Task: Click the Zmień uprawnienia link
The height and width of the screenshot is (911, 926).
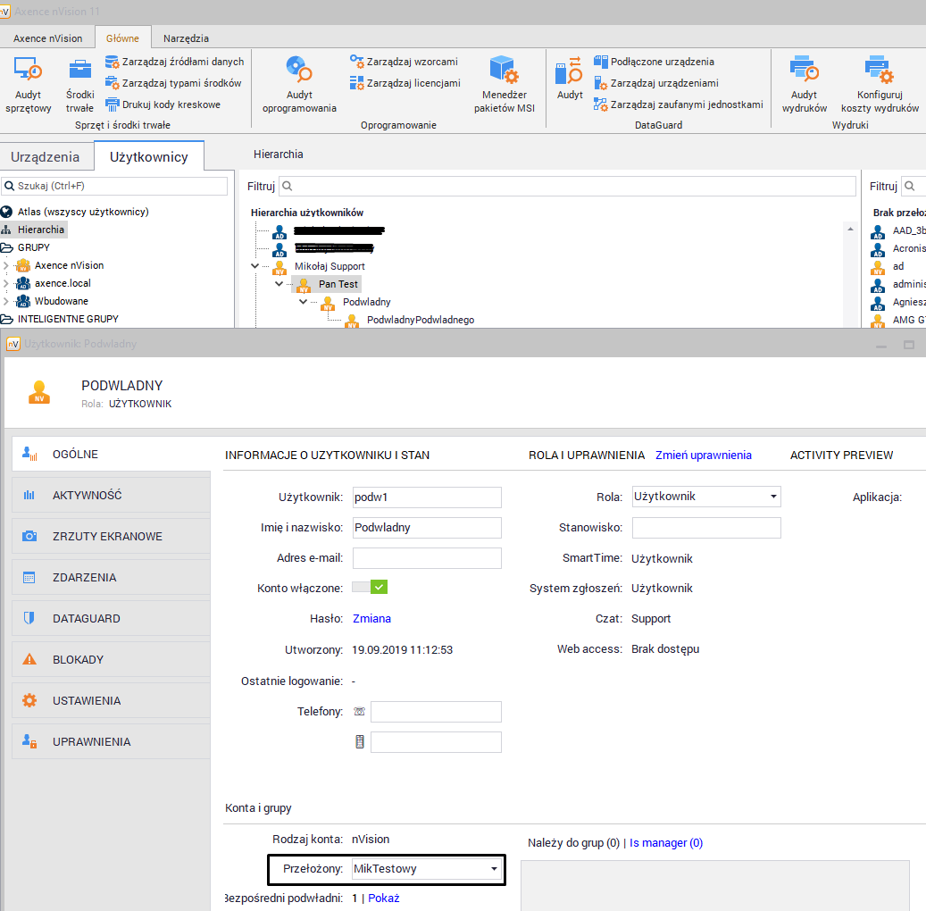Action: click(703, 455)
